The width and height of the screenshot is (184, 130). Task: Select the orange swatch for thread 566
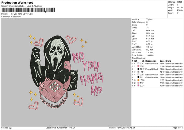pyautogui.click(x=139, y=80)
